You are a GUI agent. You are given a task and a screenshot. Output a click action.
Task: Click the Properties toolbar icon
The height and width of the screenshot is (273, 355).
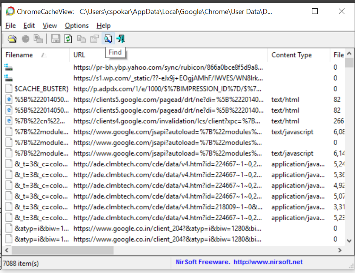click(x=94, y=39)
